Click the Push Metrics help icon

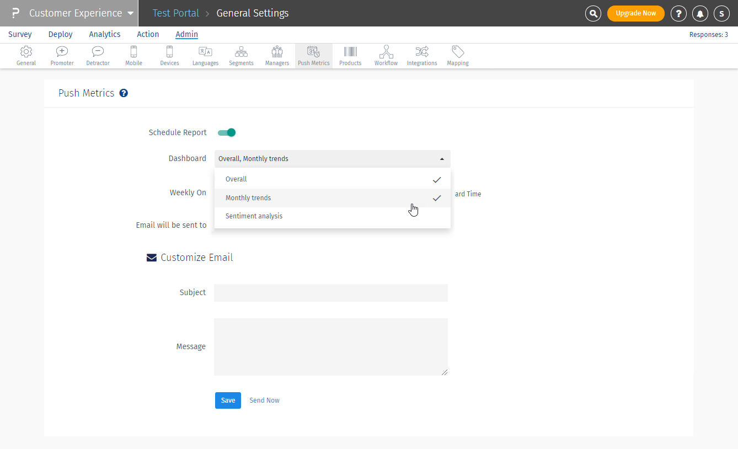(x=124, y=93)
